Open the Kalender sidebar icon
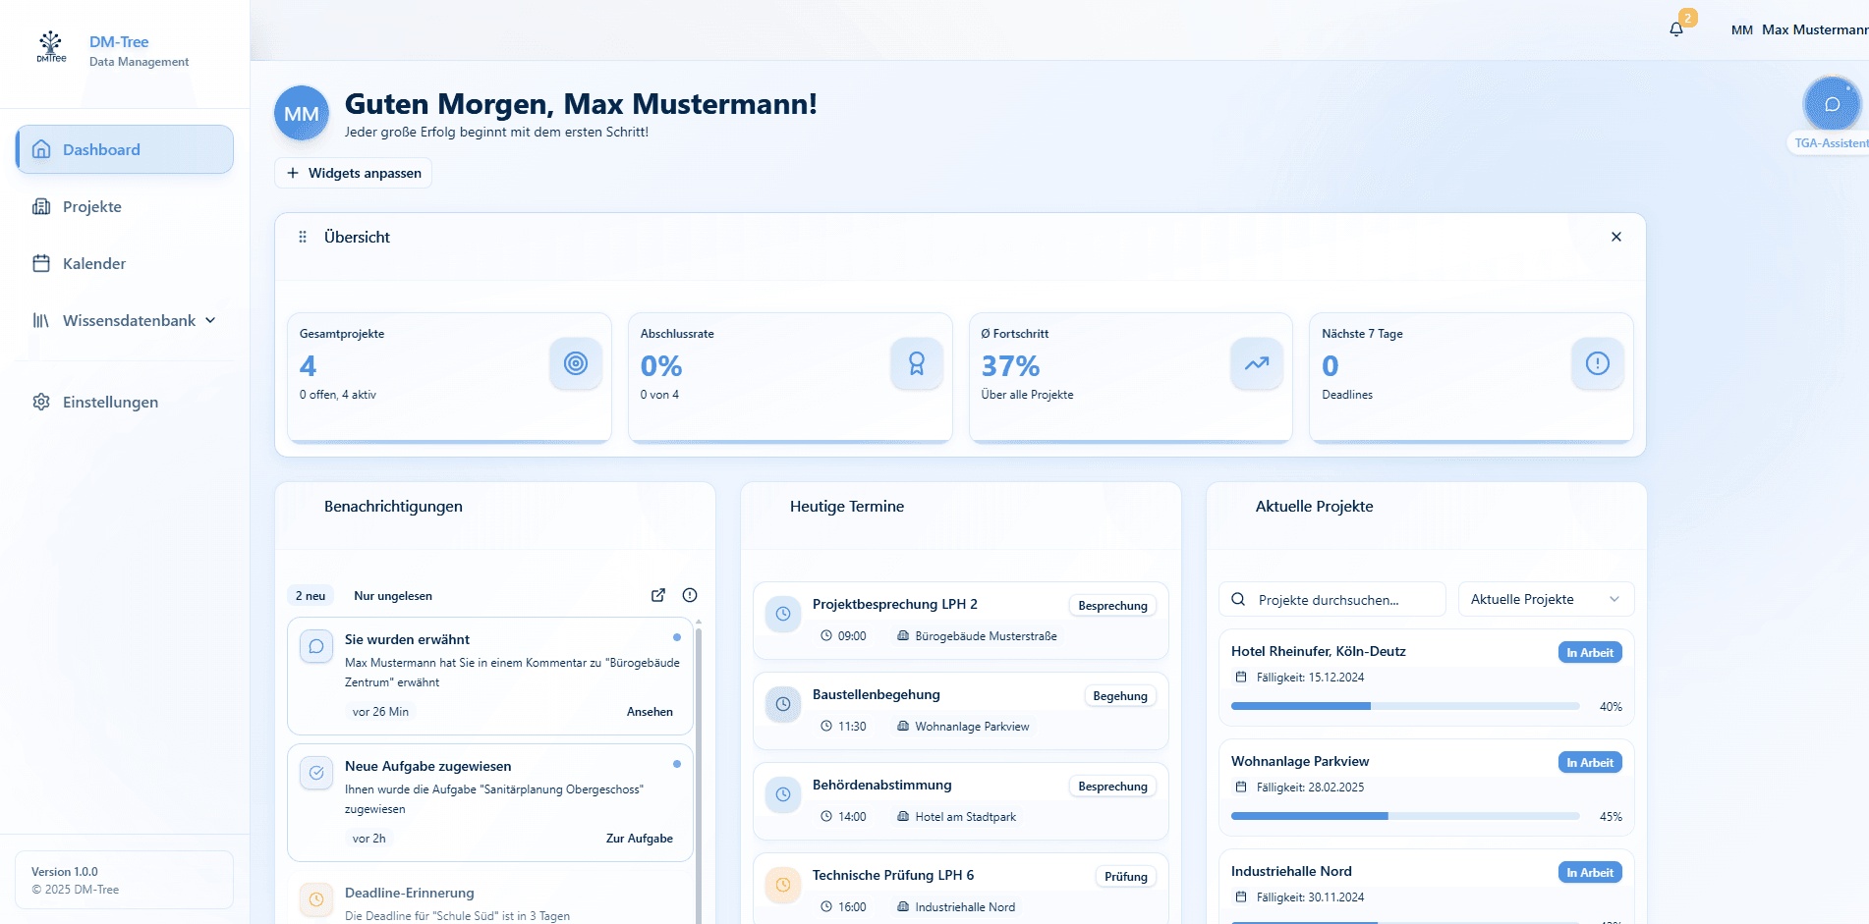1869x924 pixels. pos(40,263)
